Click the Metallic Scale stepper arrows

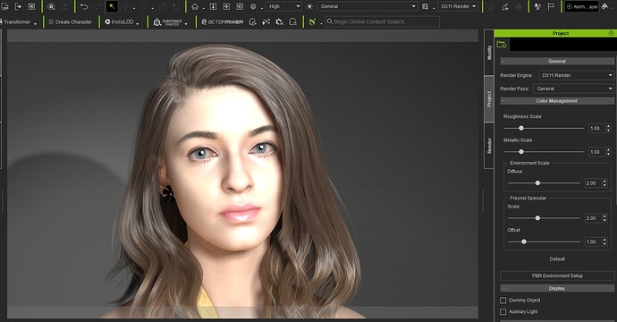[x=609, y=152]
